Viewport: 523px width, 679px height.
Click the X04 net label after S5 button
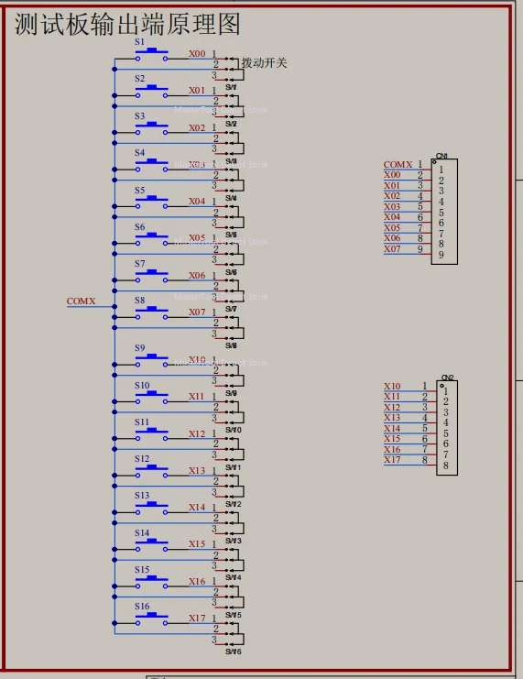(x=197, y=202)
